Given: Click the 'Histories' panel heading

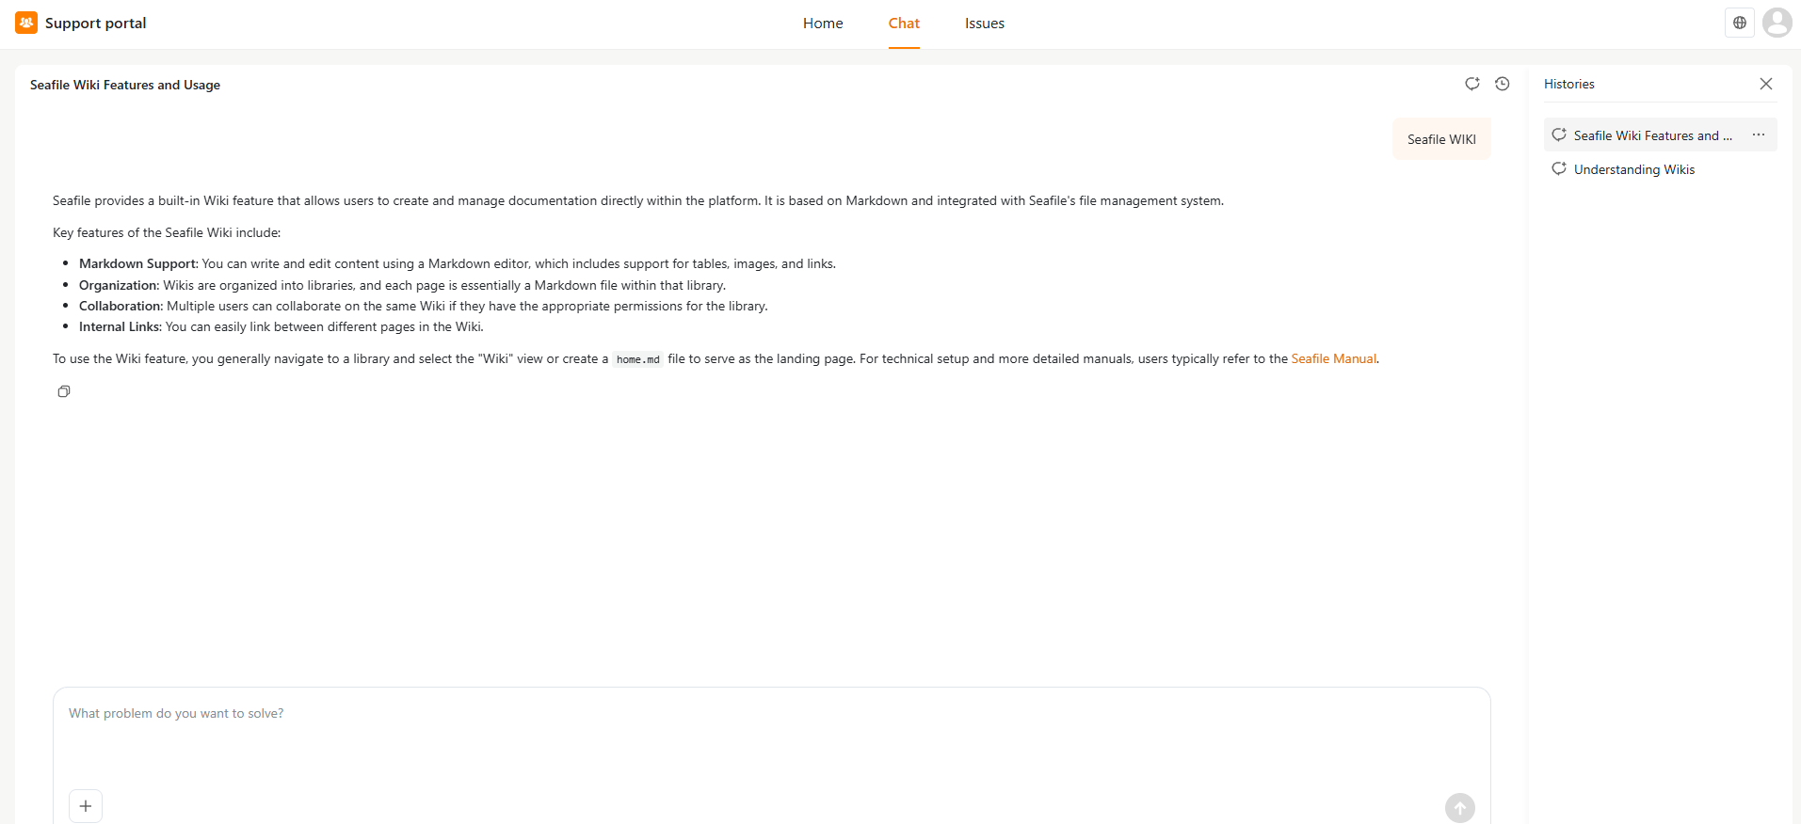Looking at the screenshot, I should tap(1569, 84).
